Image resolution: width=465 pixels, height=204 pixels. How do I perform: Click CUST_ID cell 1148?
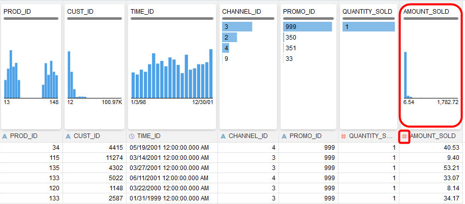pos(95,188)
